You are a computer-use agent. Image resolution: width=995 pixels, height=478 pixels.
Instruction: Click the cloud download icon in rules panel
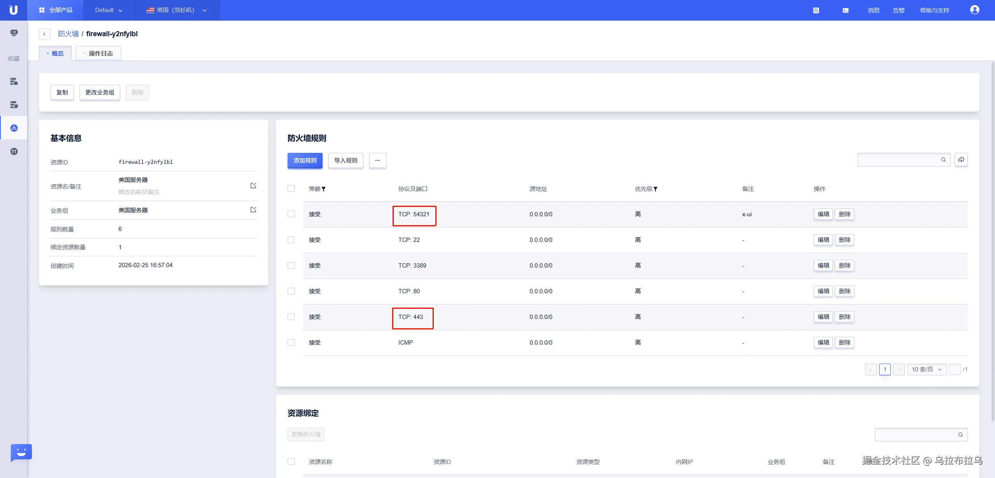tap(961, 160)
